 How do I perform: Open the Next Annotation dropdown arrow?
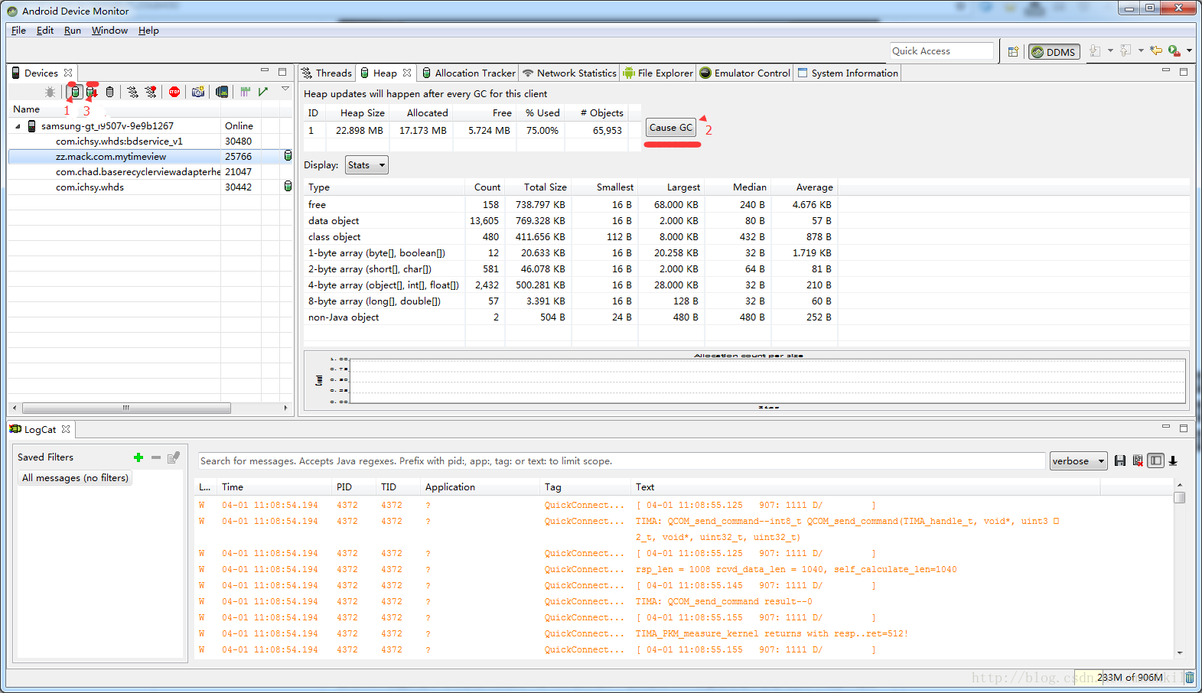[x=1110, y=51]
